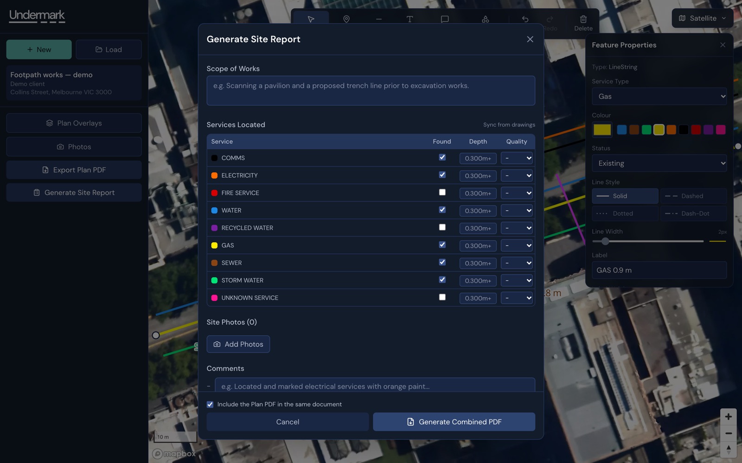Select the Solid line style

625,196
